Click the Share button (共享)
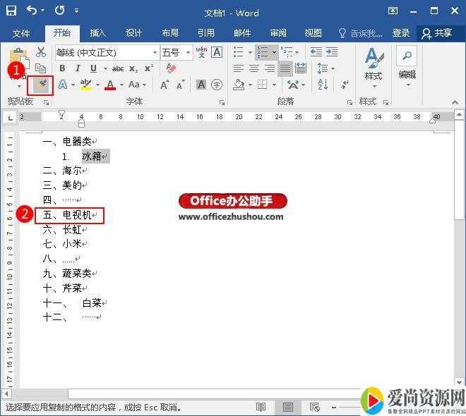466x416 pixels. tap(436, 33)
